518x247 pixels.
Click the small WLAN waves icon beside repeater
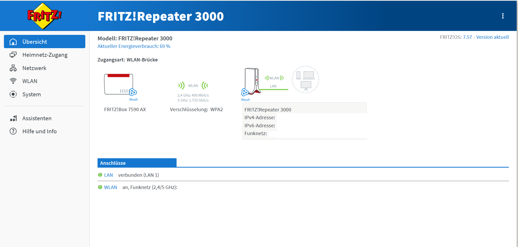tap(274, 78)
